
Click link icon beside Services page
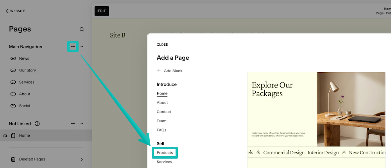tap(13, 82)
